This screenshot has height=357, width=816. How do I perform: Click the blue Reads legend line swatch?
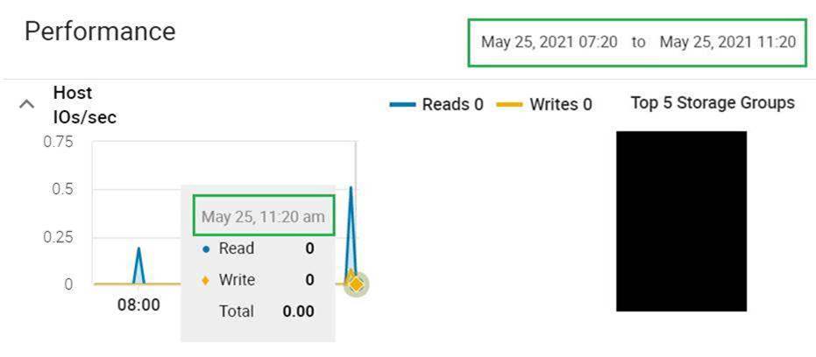click(x=403, y=105)
